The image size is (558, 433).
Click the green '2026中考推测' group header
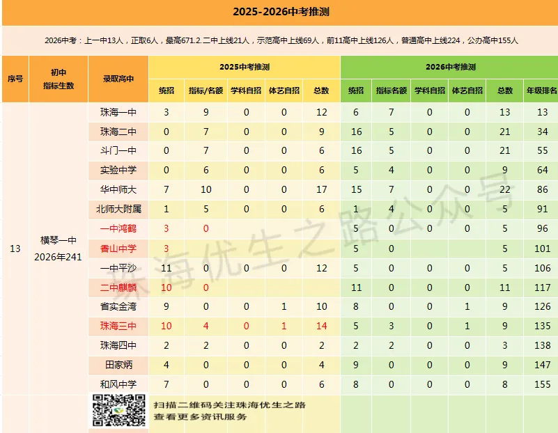(x=450, y=67)
